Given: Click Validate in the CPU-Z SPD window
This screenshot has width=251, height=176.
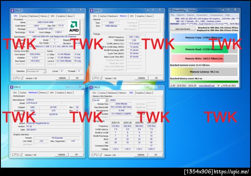Looking at the screenshot, I should point(141,155).
